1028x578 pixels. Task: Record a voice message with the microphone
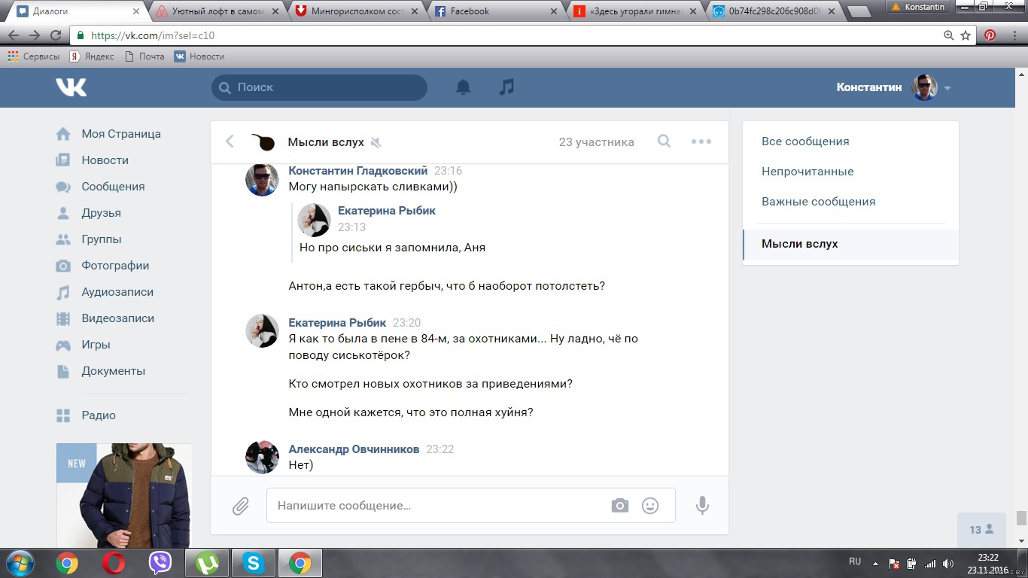(x=702, y=506)
